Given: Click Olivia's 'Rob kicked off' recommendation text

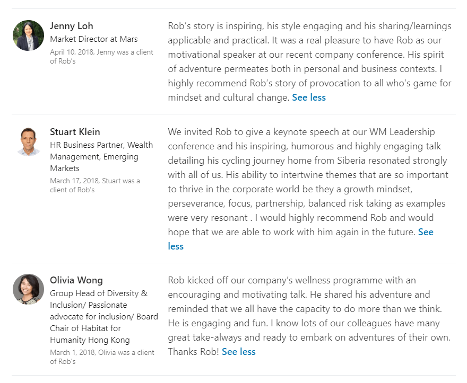Looking at the screenshot, I should coord(309,308).
